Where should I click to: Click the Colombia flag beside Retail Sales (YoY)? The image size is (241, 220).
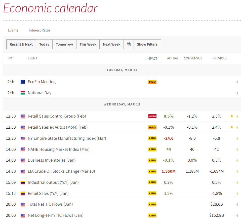coord(23,193)
